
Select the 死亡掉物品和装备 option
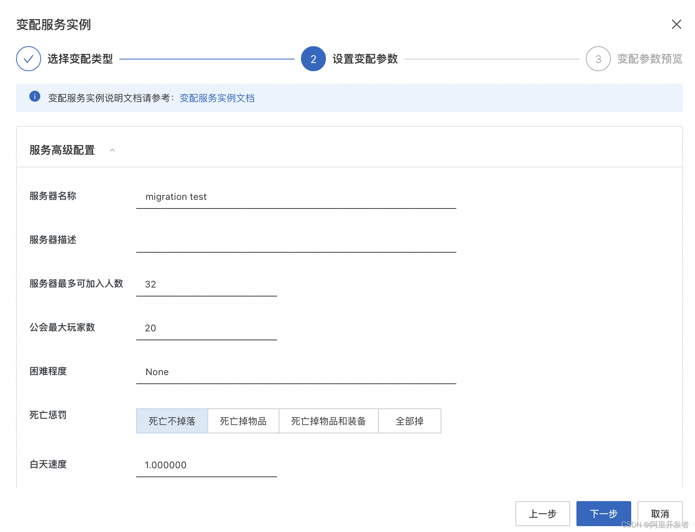329,421
